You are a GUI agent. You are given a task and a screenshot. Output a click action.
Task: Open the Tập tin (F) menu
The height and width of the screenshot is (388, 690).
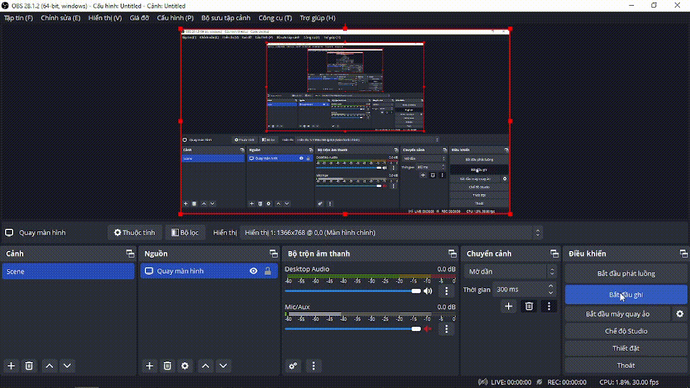point(18,18)
